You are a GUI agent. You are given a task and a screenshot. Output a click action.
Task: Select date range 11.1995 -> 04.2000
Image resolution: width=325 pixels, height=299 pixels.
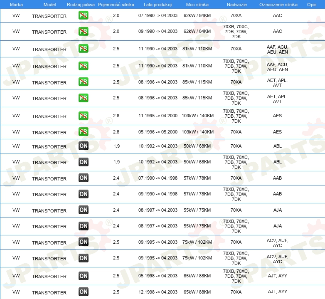tap(158, 116)
